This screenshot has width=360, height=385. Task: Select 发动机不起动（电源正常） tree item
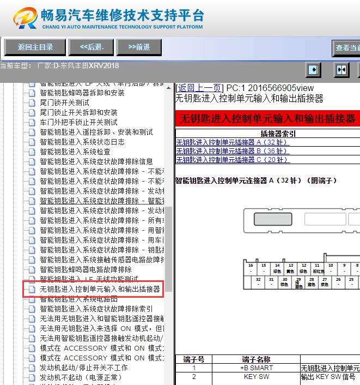tap(81, 377)
